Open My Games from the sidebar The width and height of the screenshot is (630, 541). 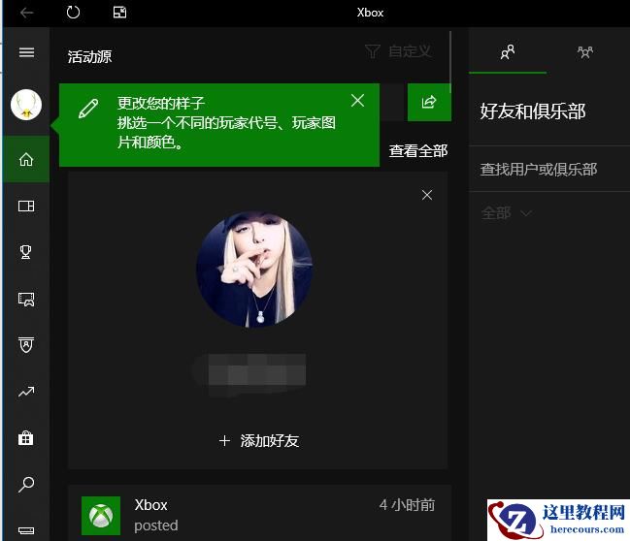click(x=26, y=206)
